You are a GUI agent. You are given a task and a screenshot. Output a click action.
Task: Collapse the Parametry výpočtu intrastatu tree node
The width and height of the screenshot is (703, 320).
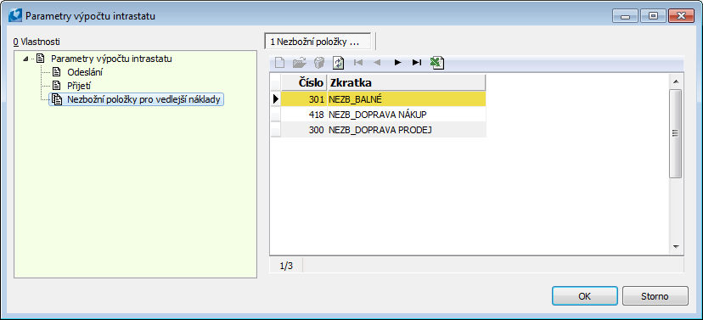coord(25,59)
